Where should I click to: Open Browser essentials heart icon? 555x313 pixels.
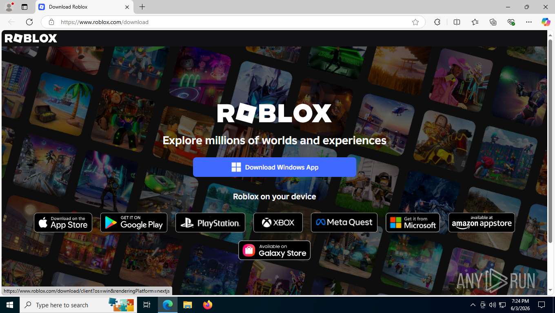click(x=511, y=22)
